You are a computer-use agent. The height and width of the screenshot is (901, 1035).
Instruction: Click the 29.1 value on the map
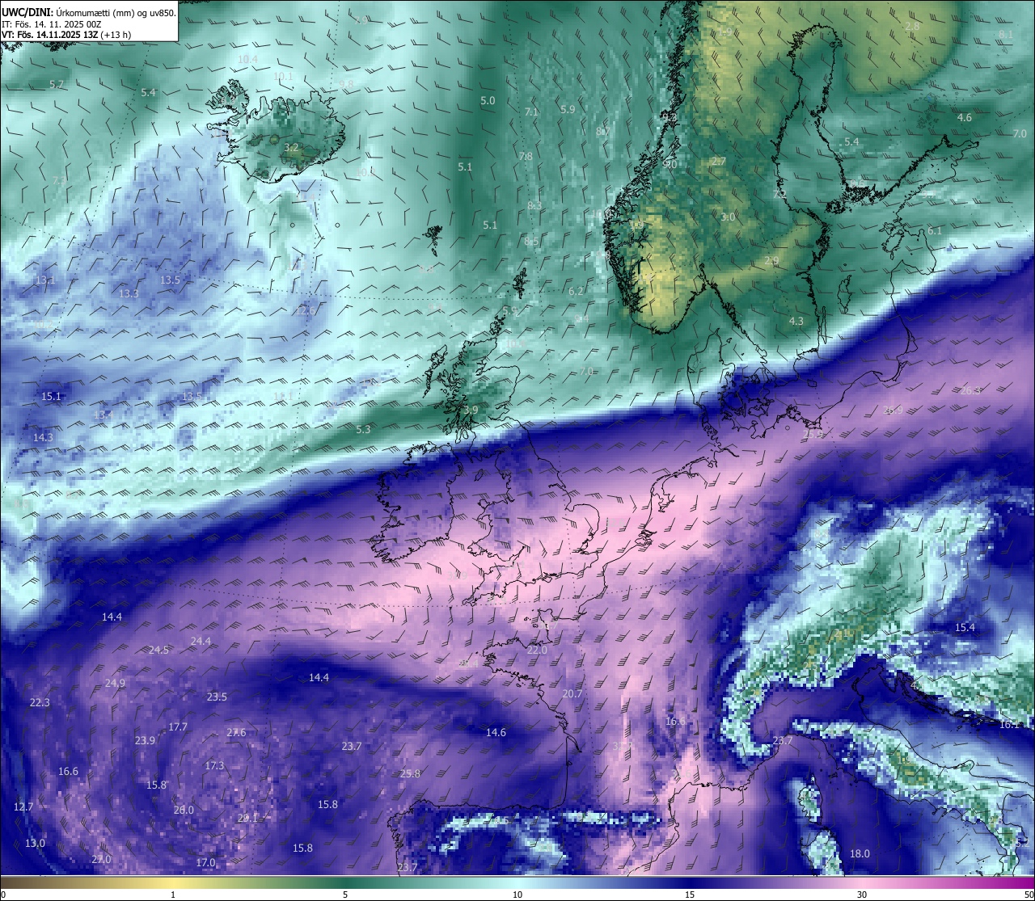[247, 819]
